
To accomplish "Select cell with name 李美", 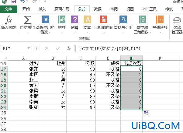I will click(23, 102).
